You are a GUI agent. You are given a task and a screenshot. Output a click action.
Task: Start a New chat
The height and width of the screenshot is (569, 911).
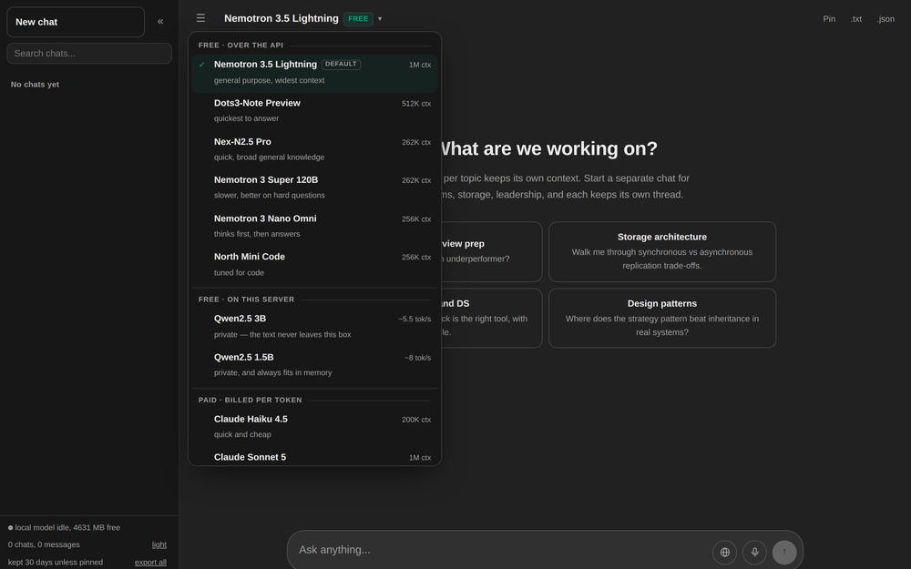point(76,22)
